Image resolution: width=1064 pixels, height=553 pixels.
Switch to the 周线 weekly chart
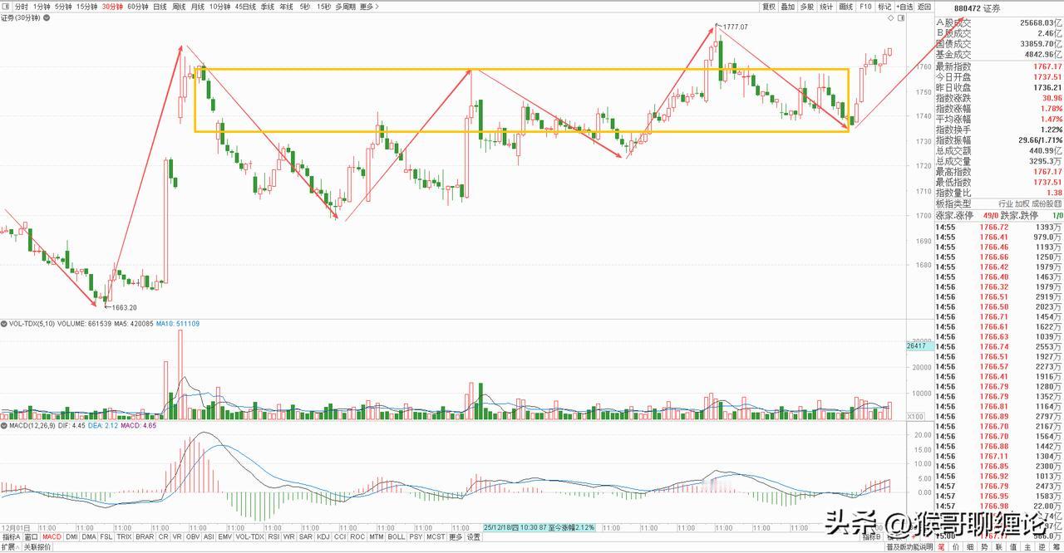(x=179, y=6)
